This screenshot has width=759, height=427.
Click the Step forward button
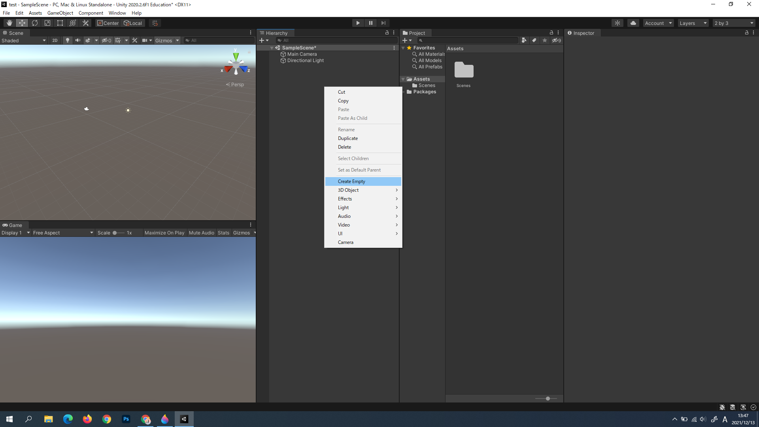pyautogui.click(x=383, y=23)
